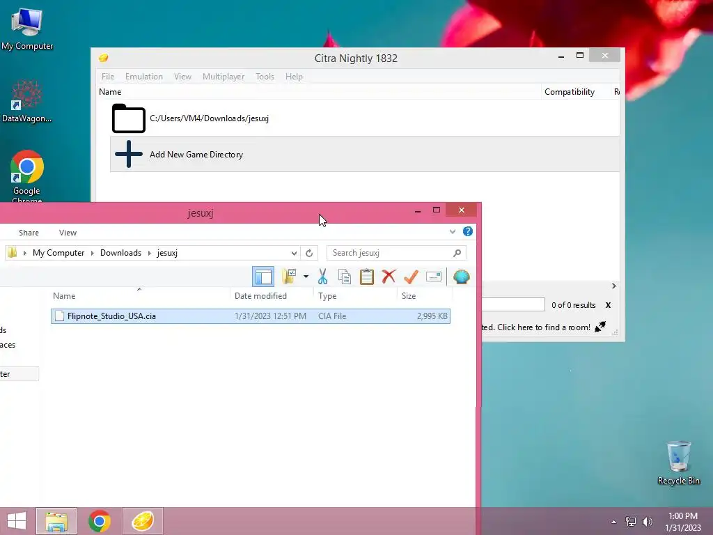Click Citra's Name column header
The height and width of the screenshot is (535, 713).
pos(110,92)
